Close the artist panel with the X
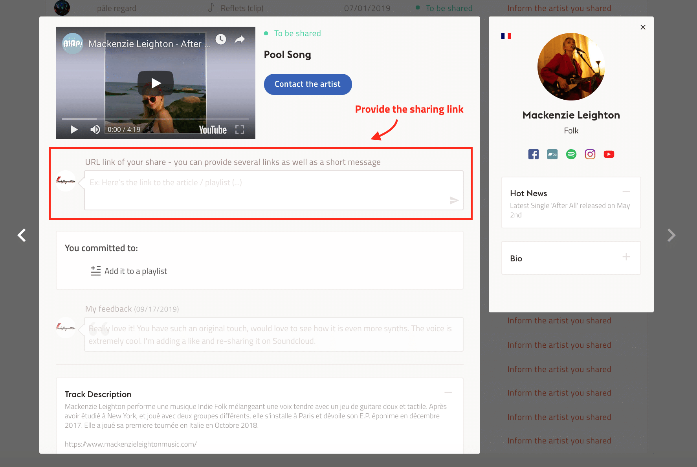Screen dimensions: 697x467 (x=643, y=27)
